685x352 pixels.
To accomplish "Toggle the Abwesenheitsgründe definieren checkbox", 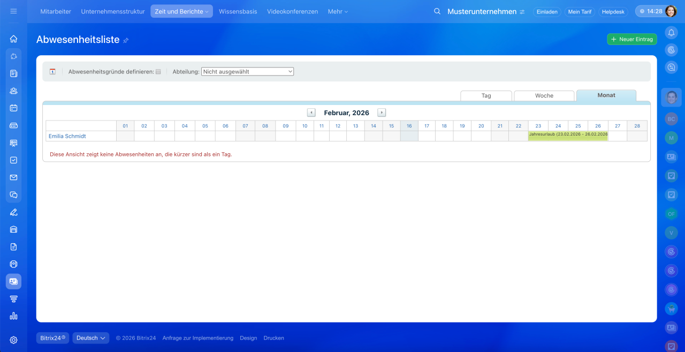I will (158, 72).
